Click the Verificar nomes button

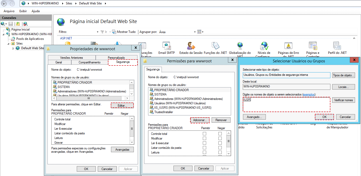coord(343,100)
